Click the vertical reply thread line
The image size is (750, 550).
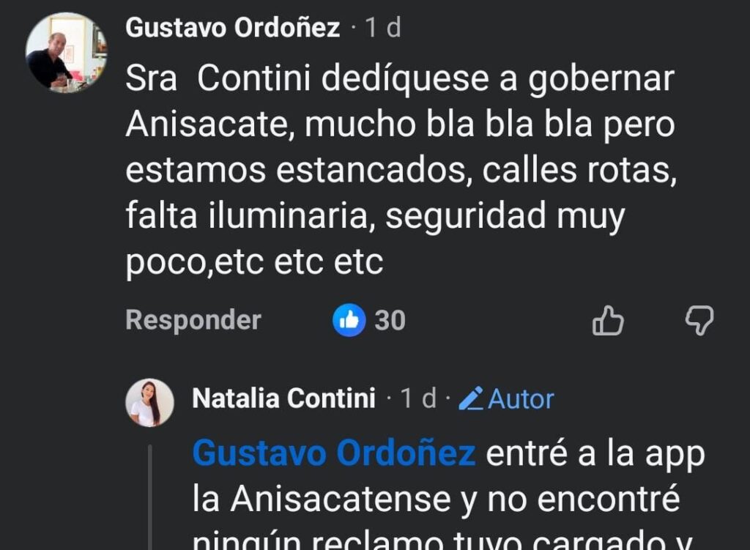pos(149,498)
